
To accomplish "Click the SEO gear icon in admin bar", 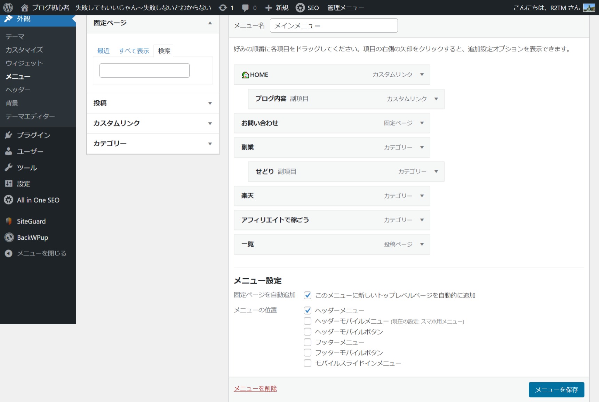I will [x=300, y=8].
